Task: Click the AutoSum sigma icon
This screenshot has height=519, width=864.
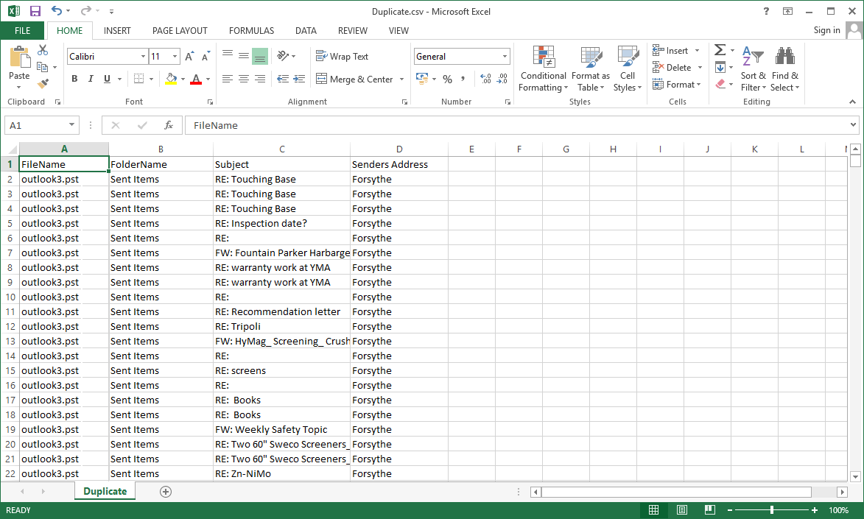Action: (720, 50)
